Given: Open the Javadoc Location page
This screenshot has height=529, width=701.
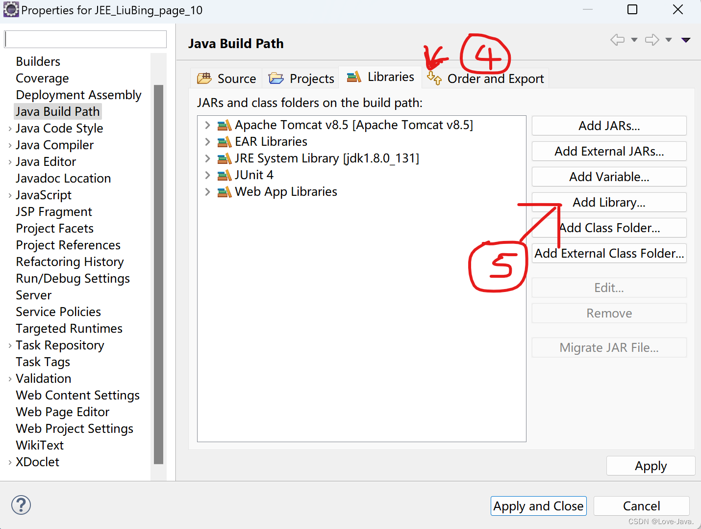Looking at the screenshot, I should (x=63, y=178).
